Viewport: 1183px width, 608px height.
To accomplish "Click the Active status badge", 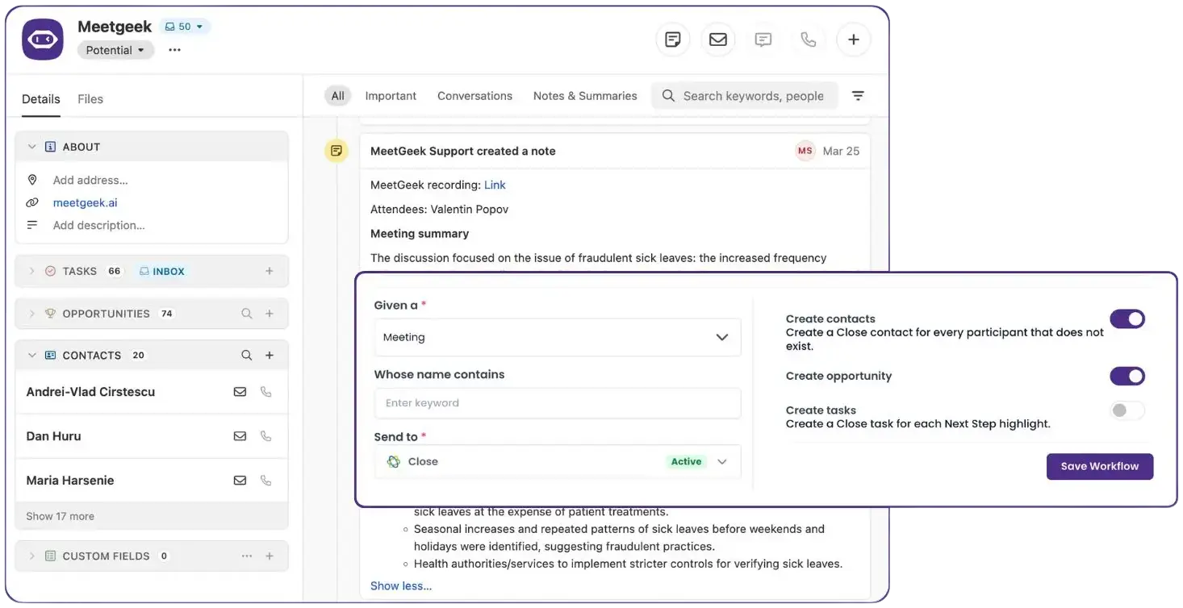I will click(687, 462).
